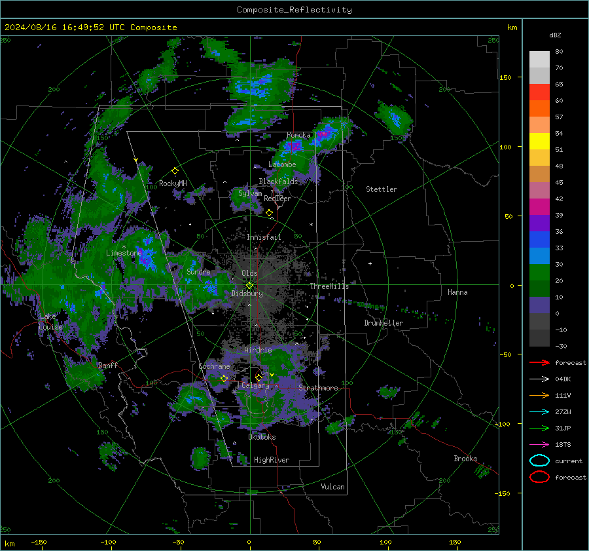Click the dBZ legend heading
This screenshot has height=551, width=589.
pyautogui.click(x=555, y=35)
